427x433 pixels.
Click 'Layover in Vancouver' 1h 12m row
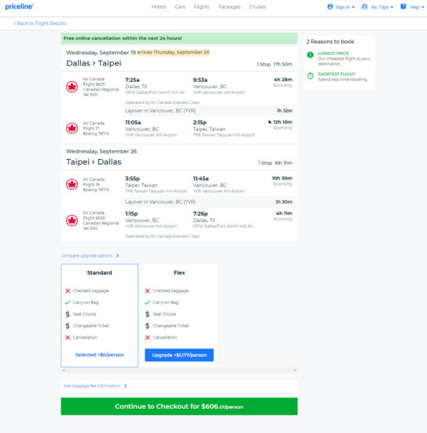[209, 111]
